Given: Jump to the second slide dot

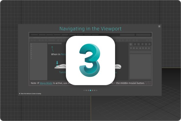Looking at the screenshot, I should point(88,90).
